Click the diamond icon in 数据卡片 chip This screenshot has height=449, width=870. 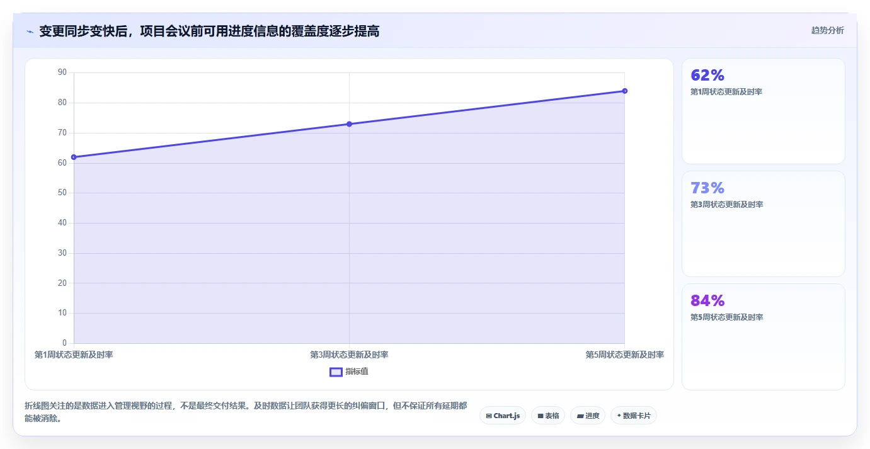(x=619, y=416)
